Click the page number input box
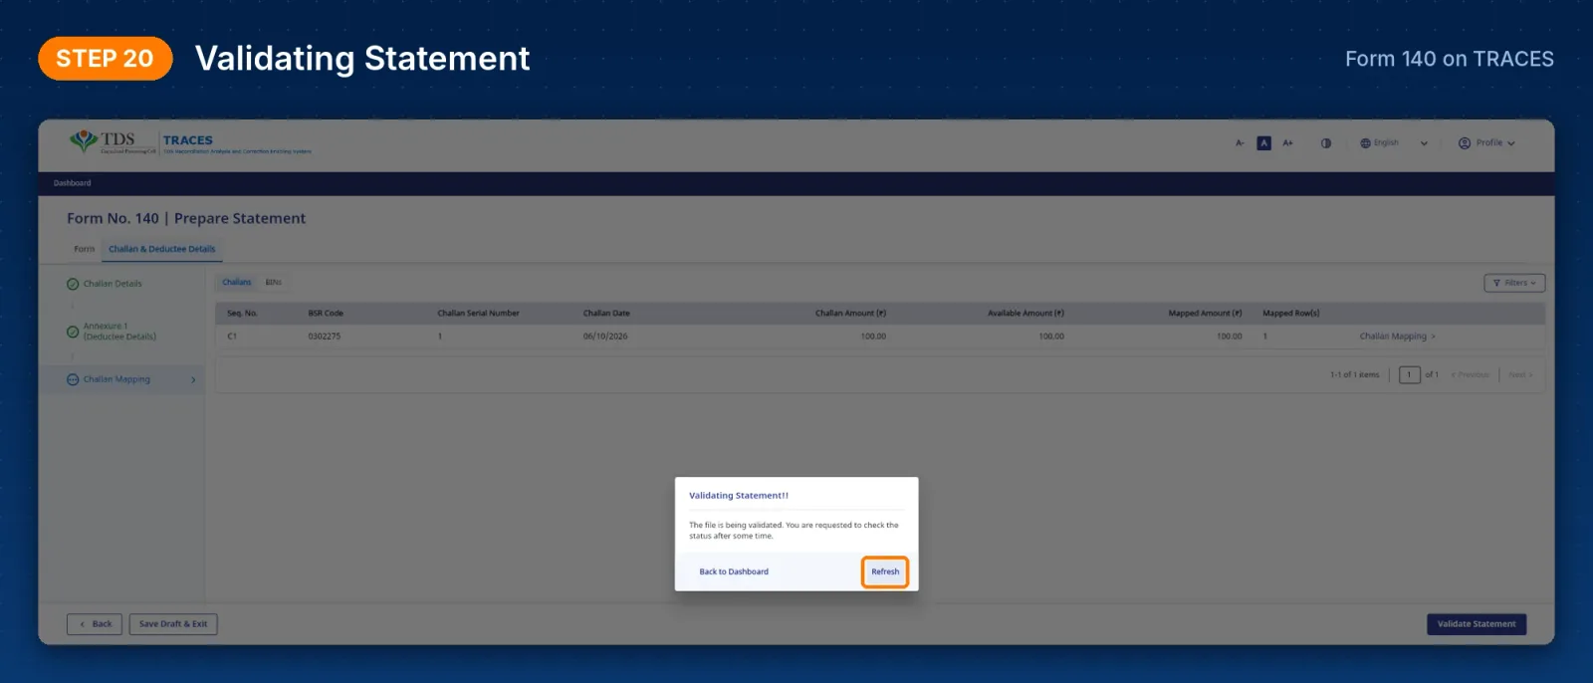1593x683 pixels. tap(1410, 375)
